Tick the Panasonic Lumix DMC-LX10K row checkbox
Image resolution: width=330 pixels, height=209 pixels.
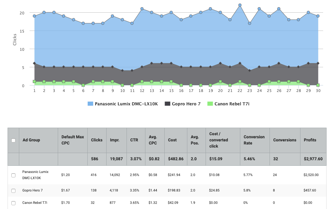coord(13,175)
